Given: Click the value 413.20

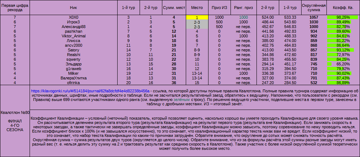Looking at the screenshot, I should tap(268, 36).
